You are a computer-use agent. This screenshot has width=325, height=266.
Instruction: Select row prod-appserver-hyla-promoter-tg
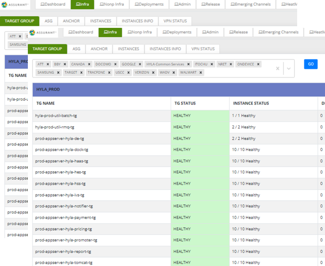(x=179, y=240)
